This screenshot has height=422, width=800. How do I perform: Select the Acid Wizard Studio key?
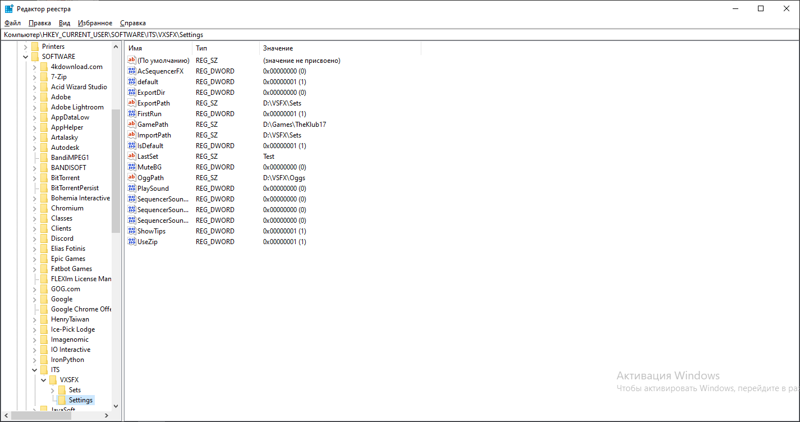click(79, 87)
